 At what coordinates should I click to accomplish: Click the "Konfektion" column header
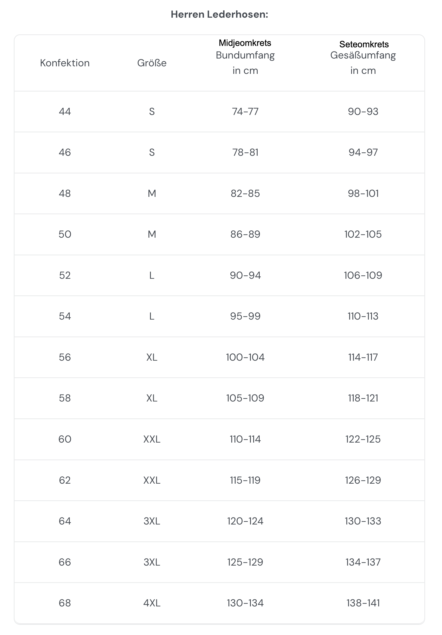(65, 63)
